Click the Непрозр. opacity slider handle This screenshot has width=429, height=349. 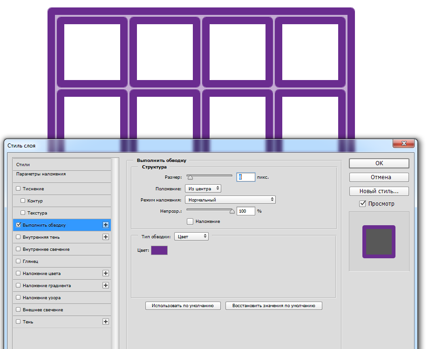[232, 211]
